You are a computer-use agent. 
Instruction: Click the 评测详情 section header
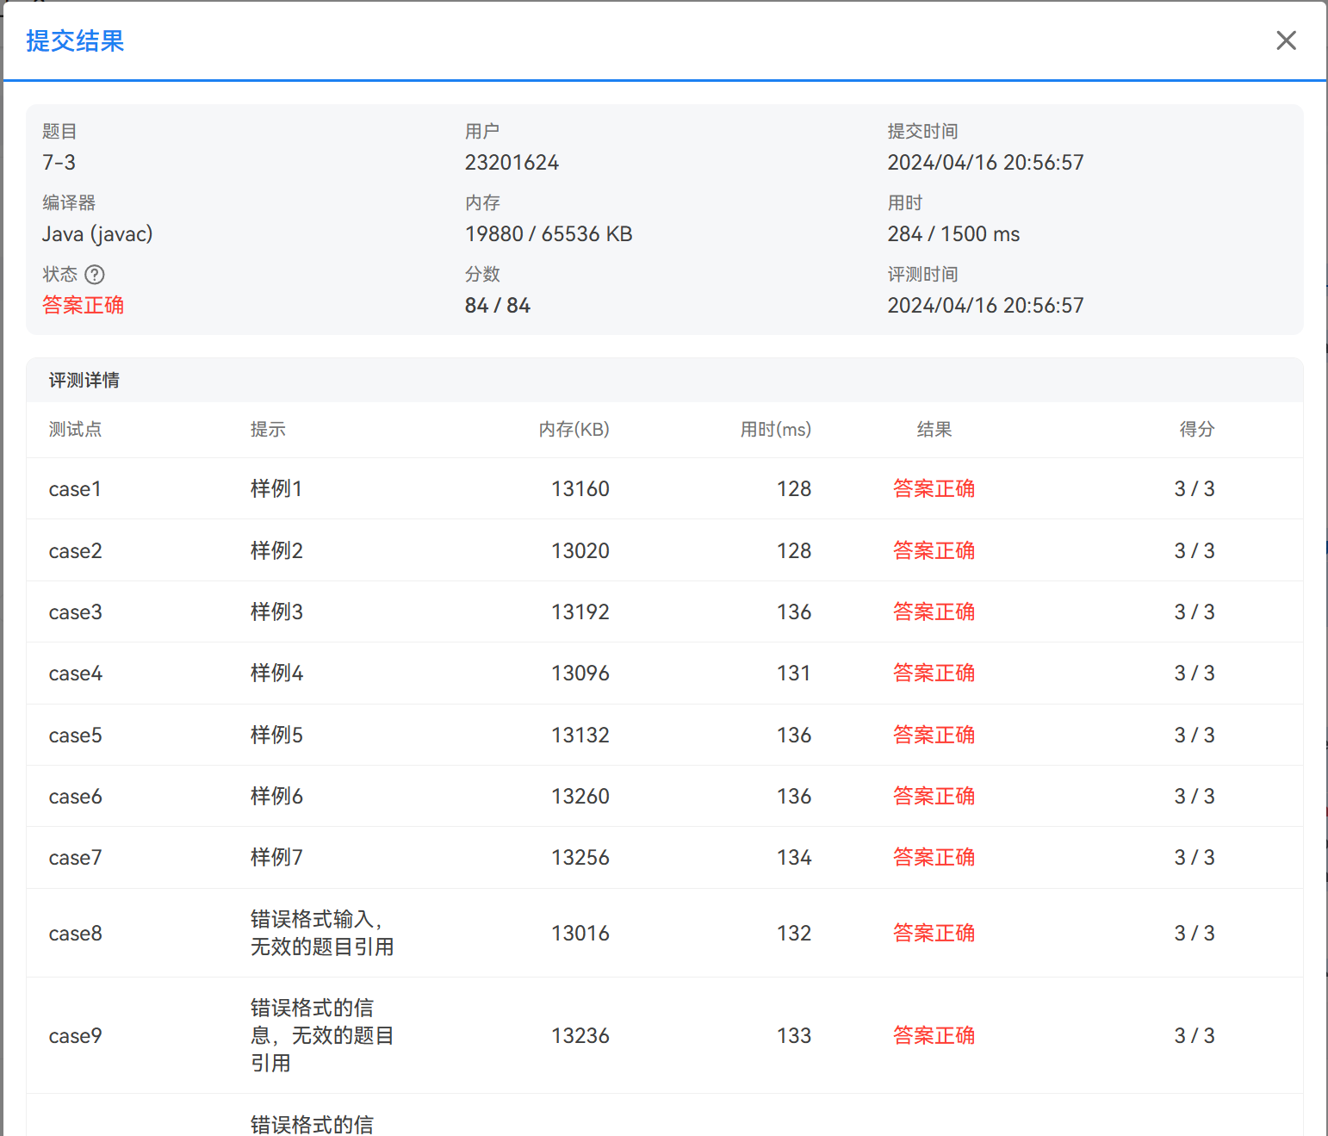coord(84,381)
